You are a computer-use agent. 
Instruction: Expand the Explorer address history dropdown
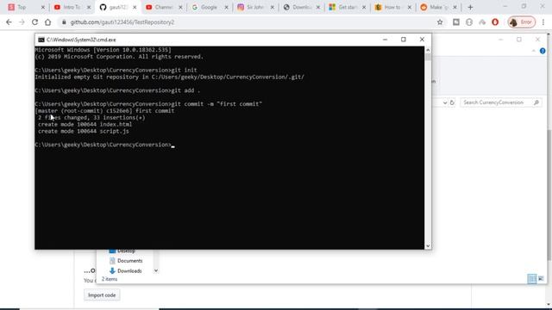[445, 102]
